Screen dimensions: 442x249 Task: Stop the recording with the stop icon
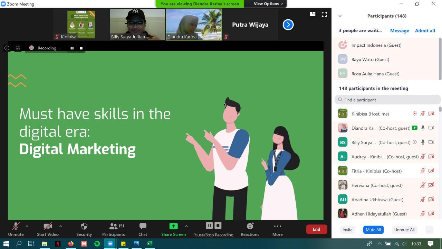[218, 225]
